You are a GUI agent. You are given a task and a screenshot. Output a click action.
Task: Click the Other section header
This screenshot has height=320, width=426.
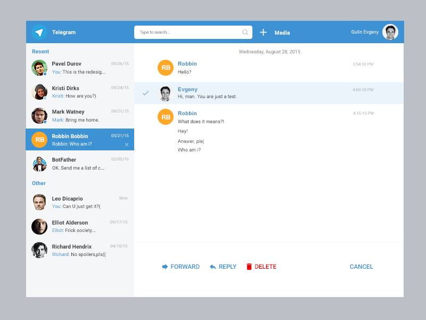tap(39, 183)
